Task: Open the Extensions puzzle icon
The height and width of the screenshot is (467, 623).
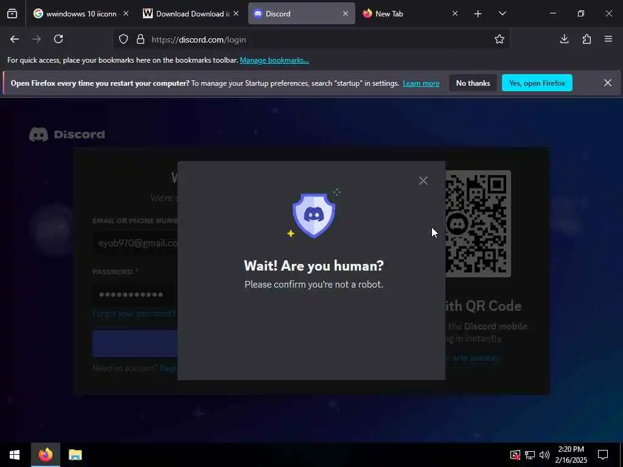Action: pyautogui.click(x=586, y=39)
